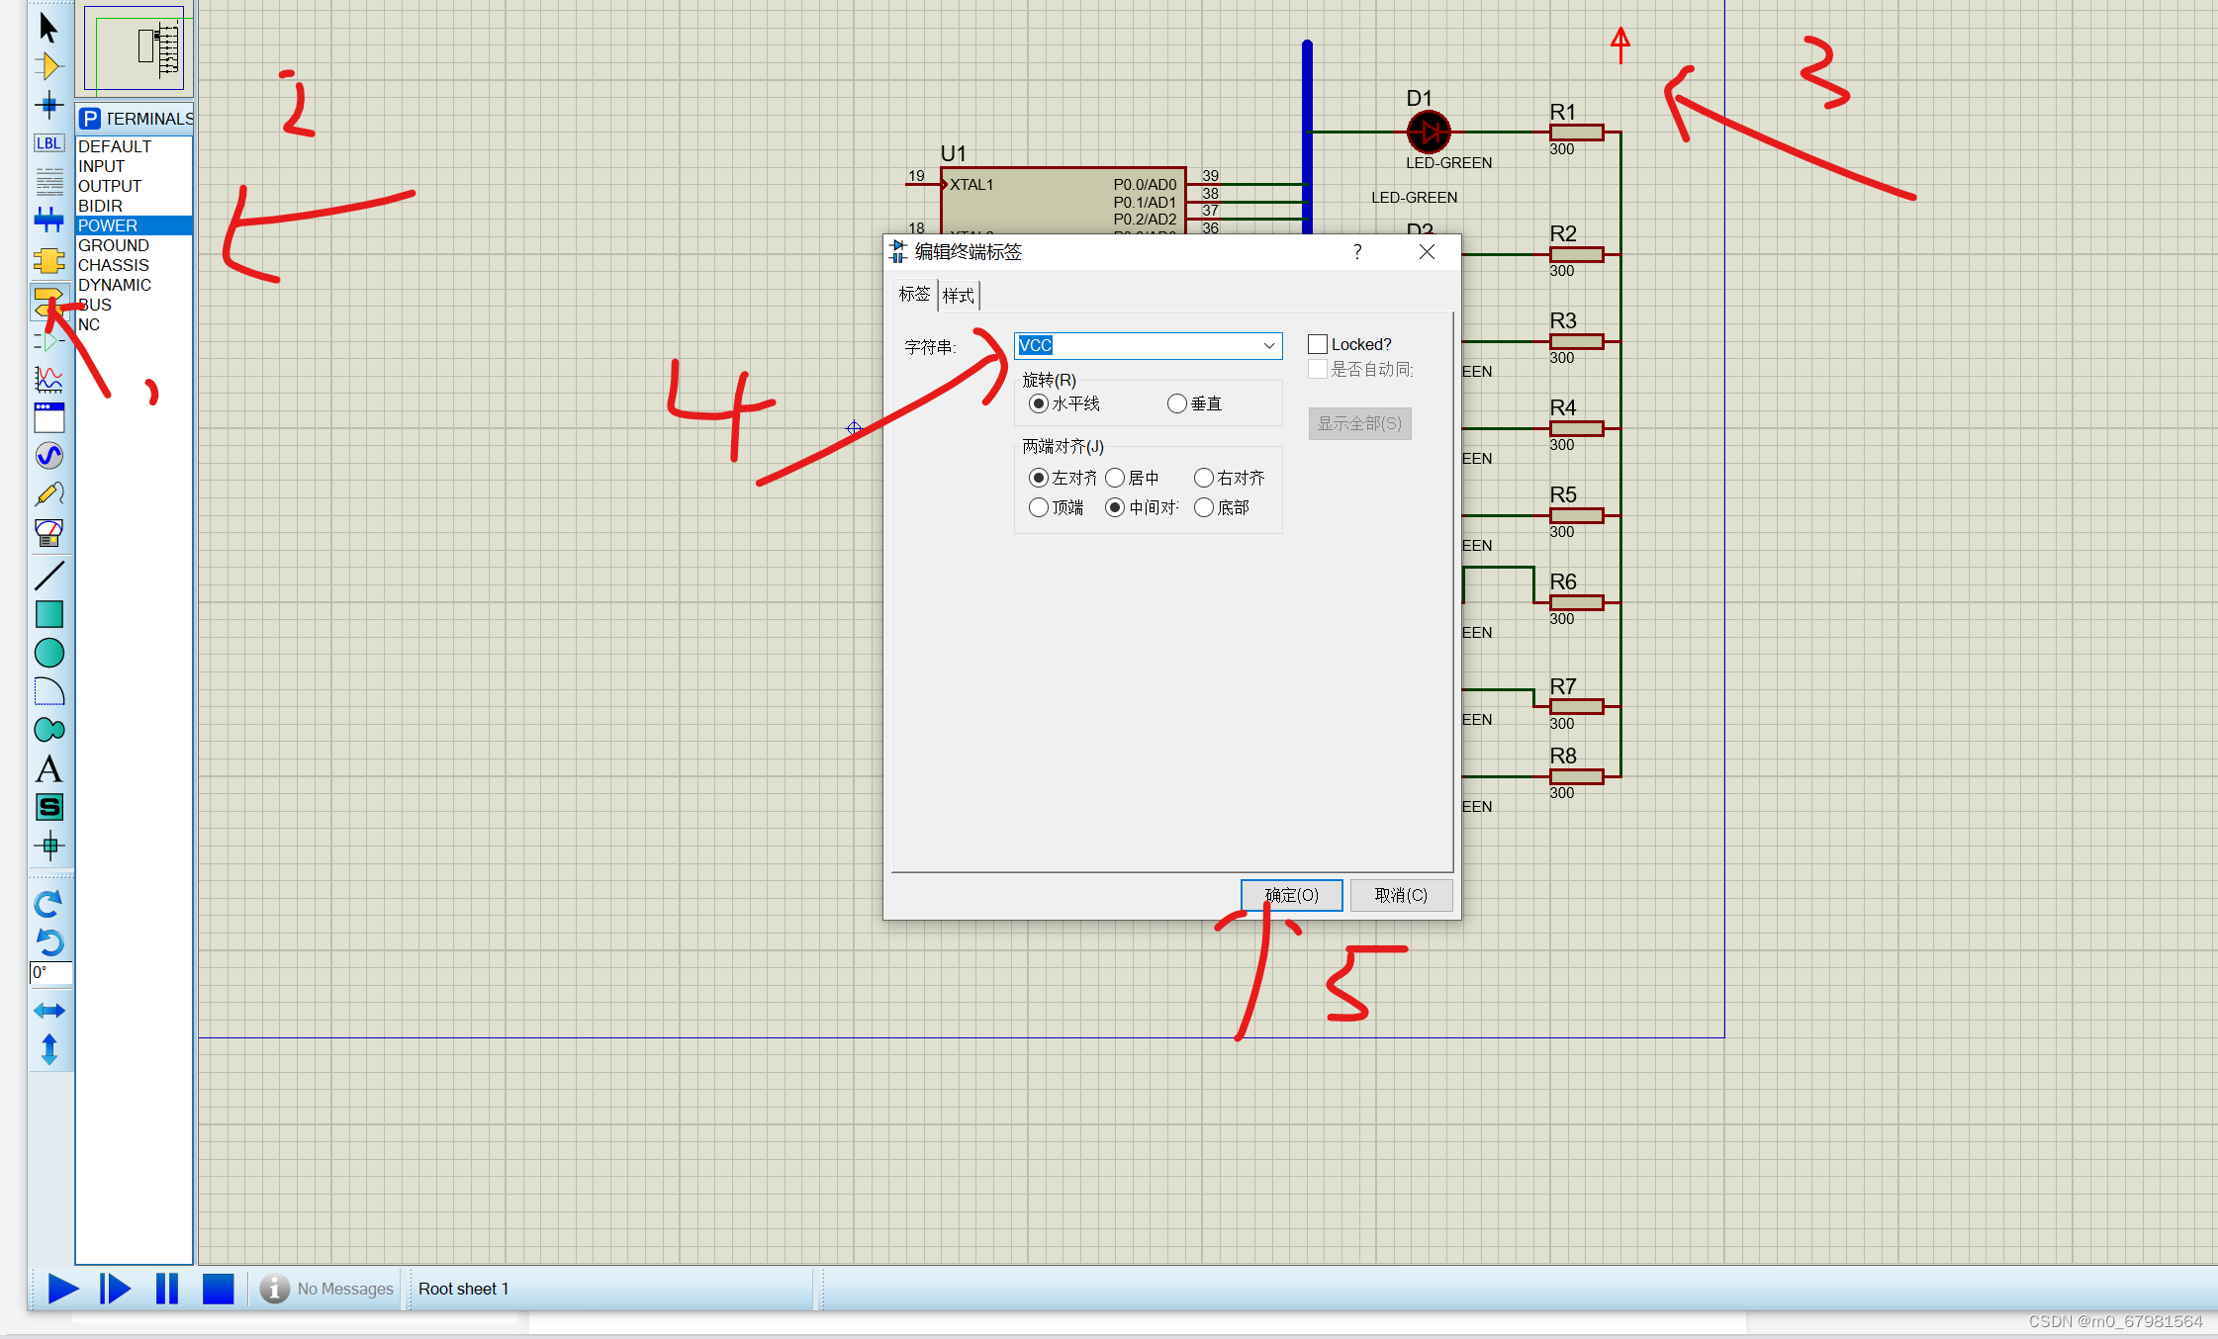Expand the 字符串 VCC dropdown arrow
This screenshot has width=2218, height=1339.
tap(1268, 345)
